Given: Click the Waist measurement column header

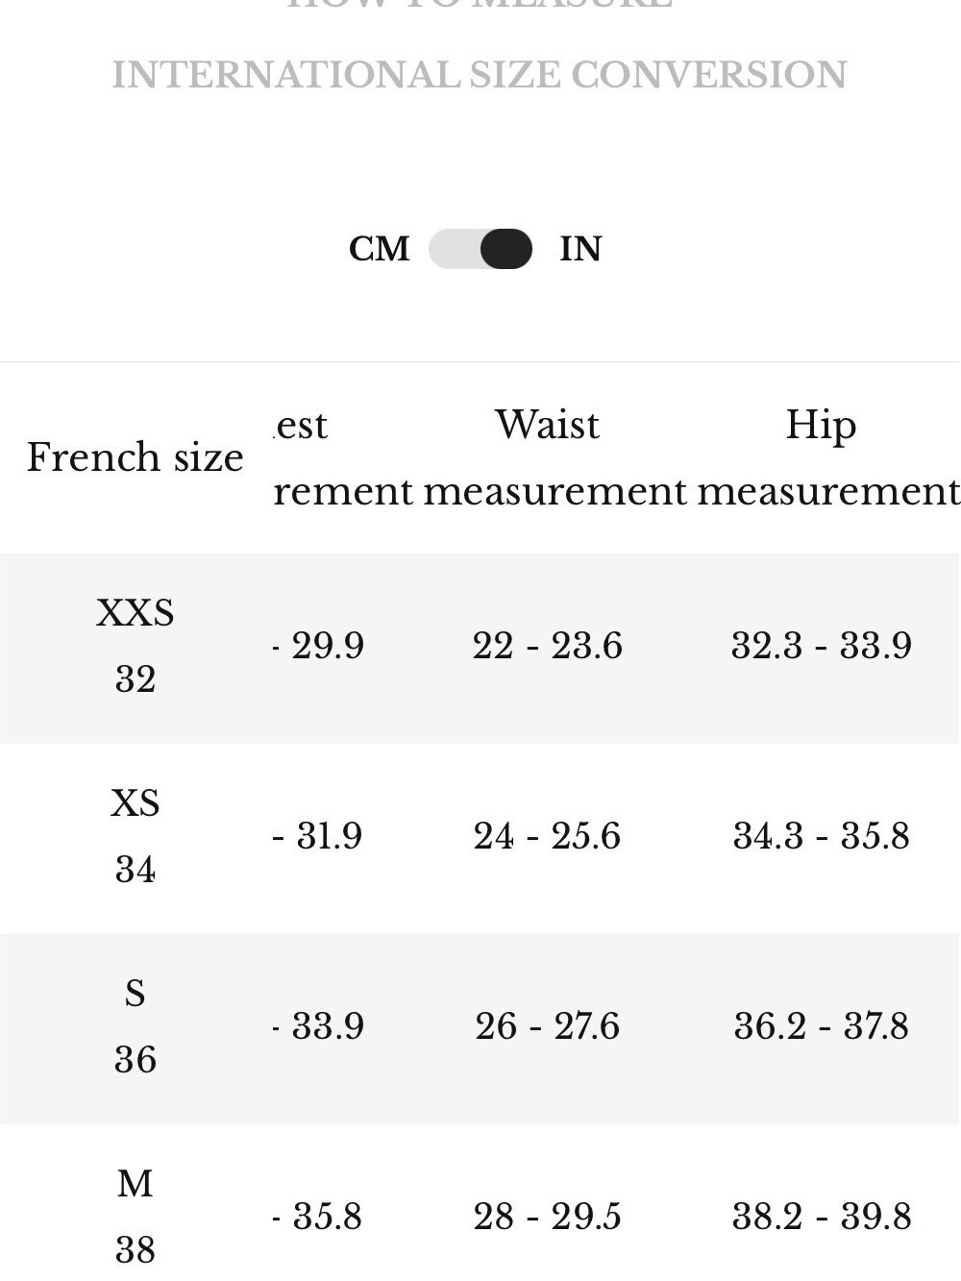Looking at the screenshot, I should pyautogui.click(x=548, y=457).
